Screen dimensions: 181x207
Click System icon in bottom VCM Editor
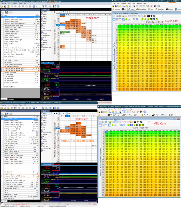pos(164,115)
